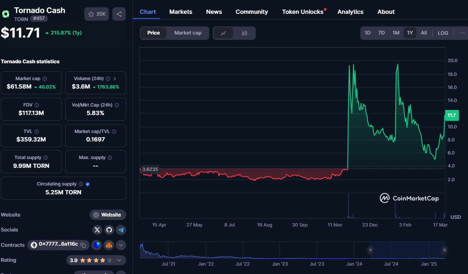Click the Total supply info icon
Screen dimensions: 468x274
coord(46,158)
